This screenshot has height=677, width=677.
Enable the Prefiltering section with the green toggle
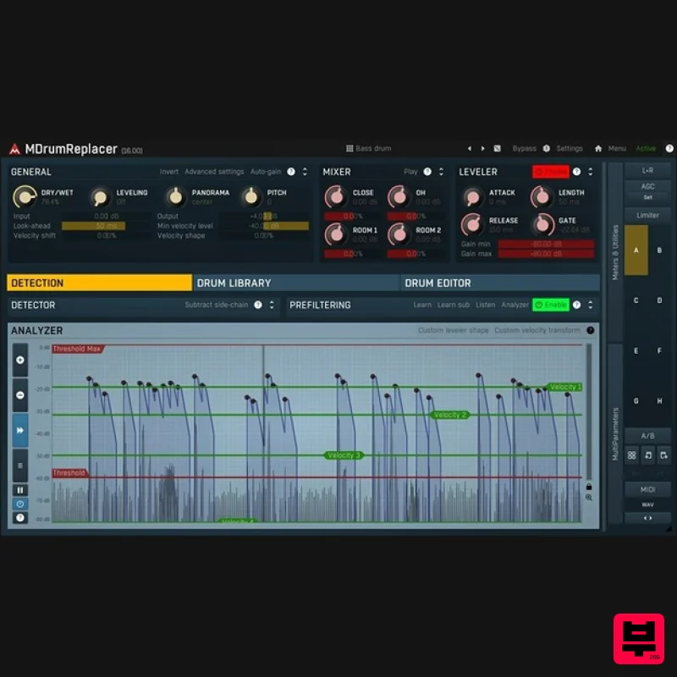tap(551, 305)
